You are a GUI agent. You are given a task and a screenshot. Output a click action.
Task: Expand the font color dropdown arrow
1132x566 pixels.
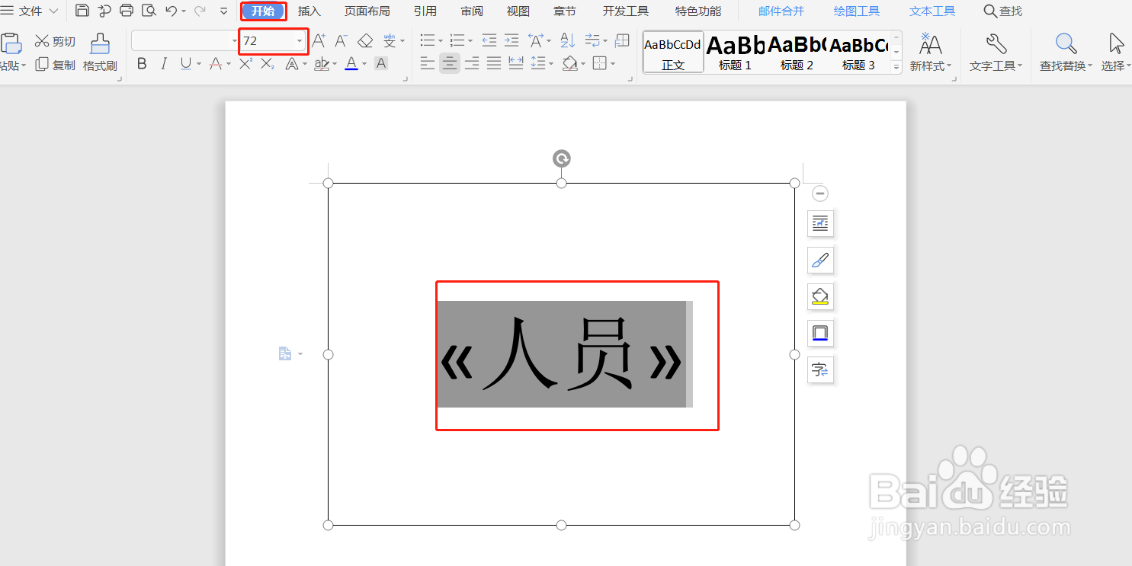(364, 64)
